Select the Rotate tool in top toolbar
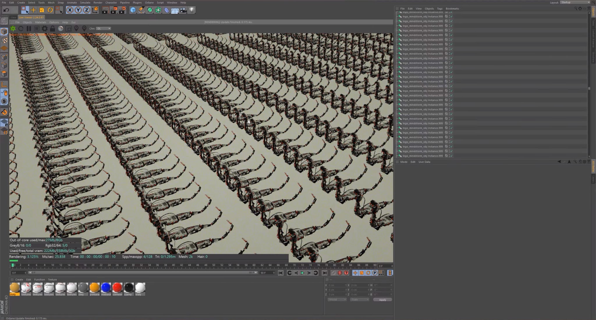 point(50,10)
